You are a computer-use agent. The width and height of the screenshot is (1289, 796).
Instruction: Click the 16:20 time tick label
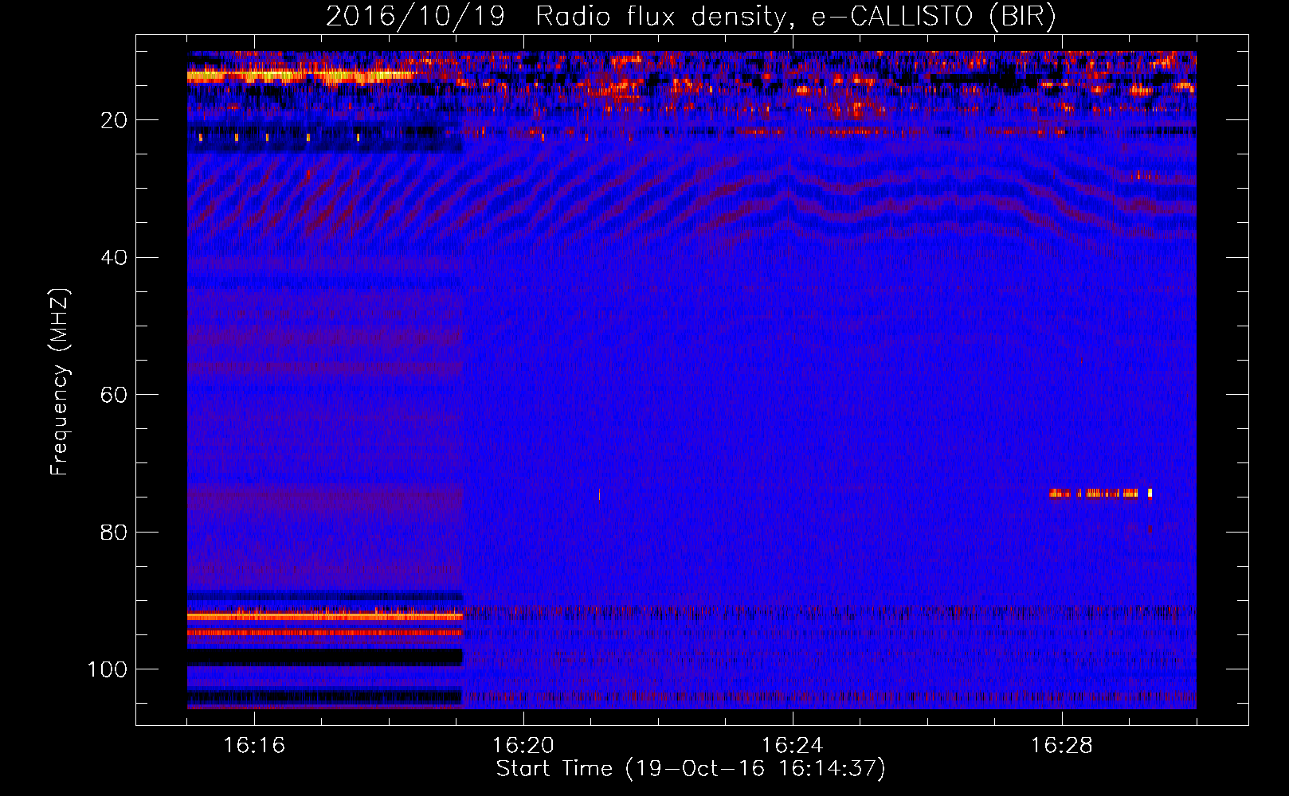pyautogui.click(x=523, y=746)
